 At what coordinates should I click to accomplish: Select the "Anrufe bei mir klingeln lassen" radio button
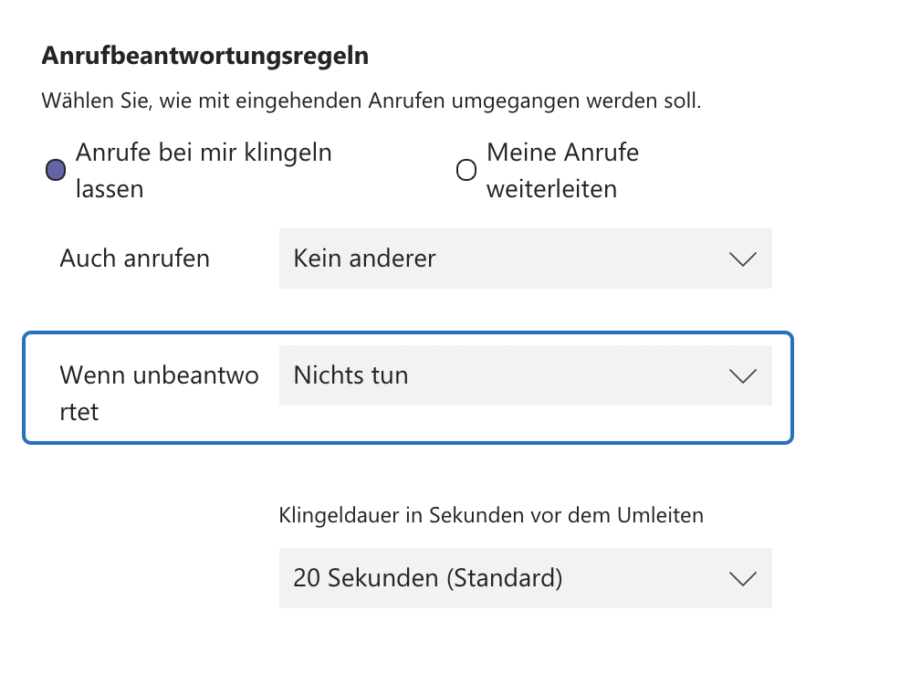(x=56, y=170)
